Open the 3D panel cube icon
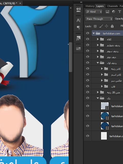 click(78, 10)
